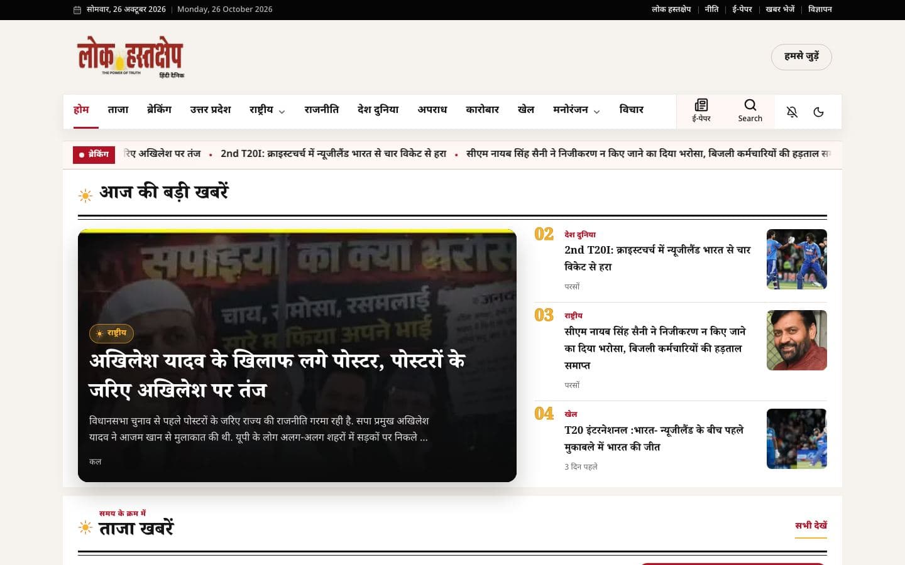905x565 pixels.
Task: Open the उत्तर प्रदेश section
Action: [210, 110]
